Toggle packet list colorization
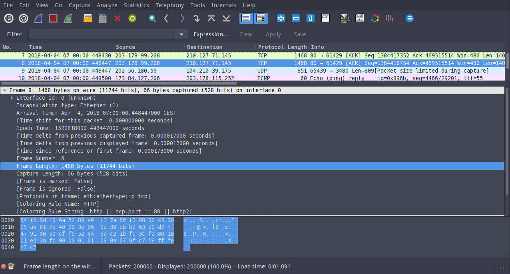 [x=246, y=18]
